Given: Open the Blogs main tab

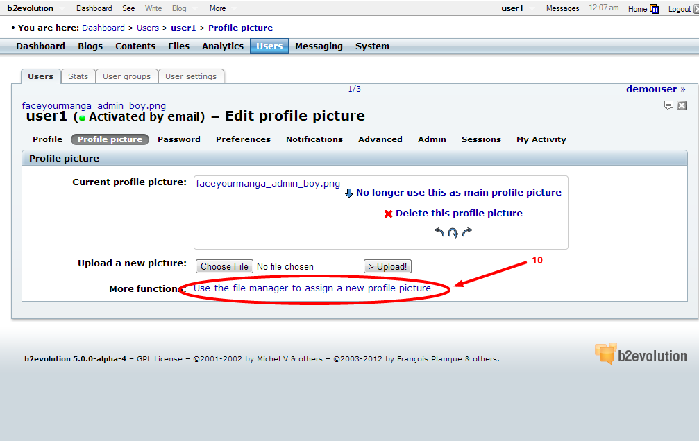Looking at the screenshot, I should [90, 46].
